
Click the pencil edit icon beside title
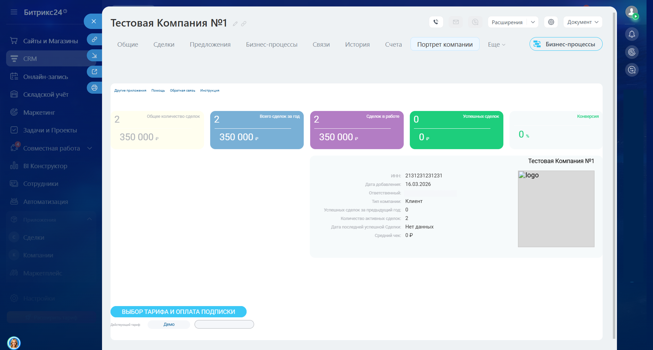[235, 24]
